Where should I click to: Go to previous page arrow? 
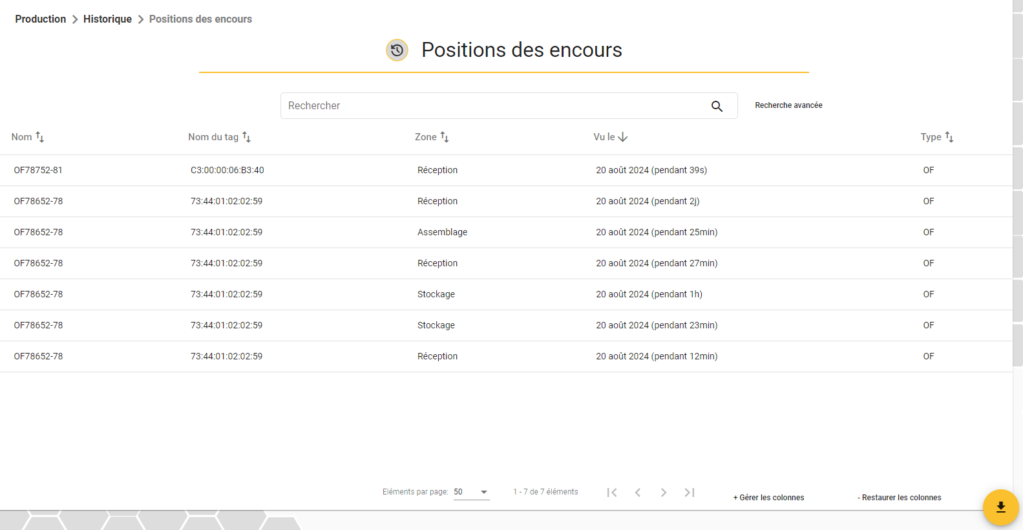638,493
